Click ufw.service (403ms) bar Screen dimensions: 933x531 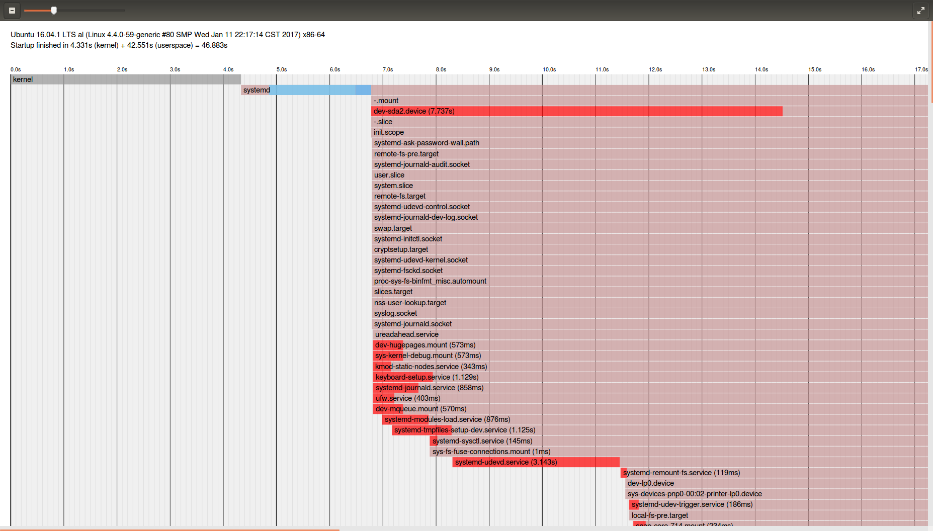[x=383, y=398]
